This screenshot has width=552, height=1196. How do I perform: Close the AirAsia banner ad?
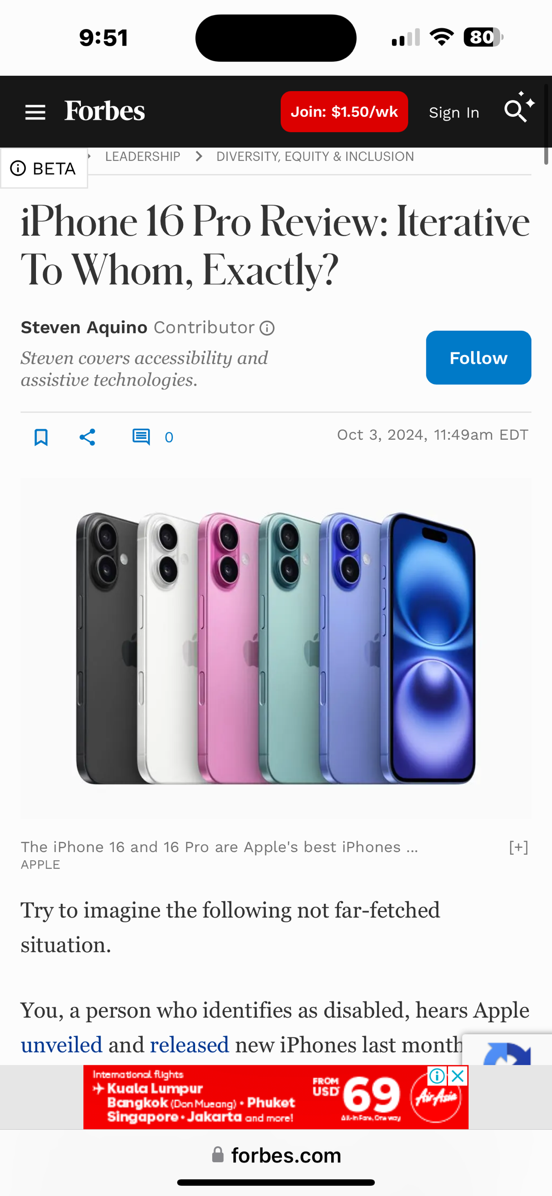pos(458,1076)
